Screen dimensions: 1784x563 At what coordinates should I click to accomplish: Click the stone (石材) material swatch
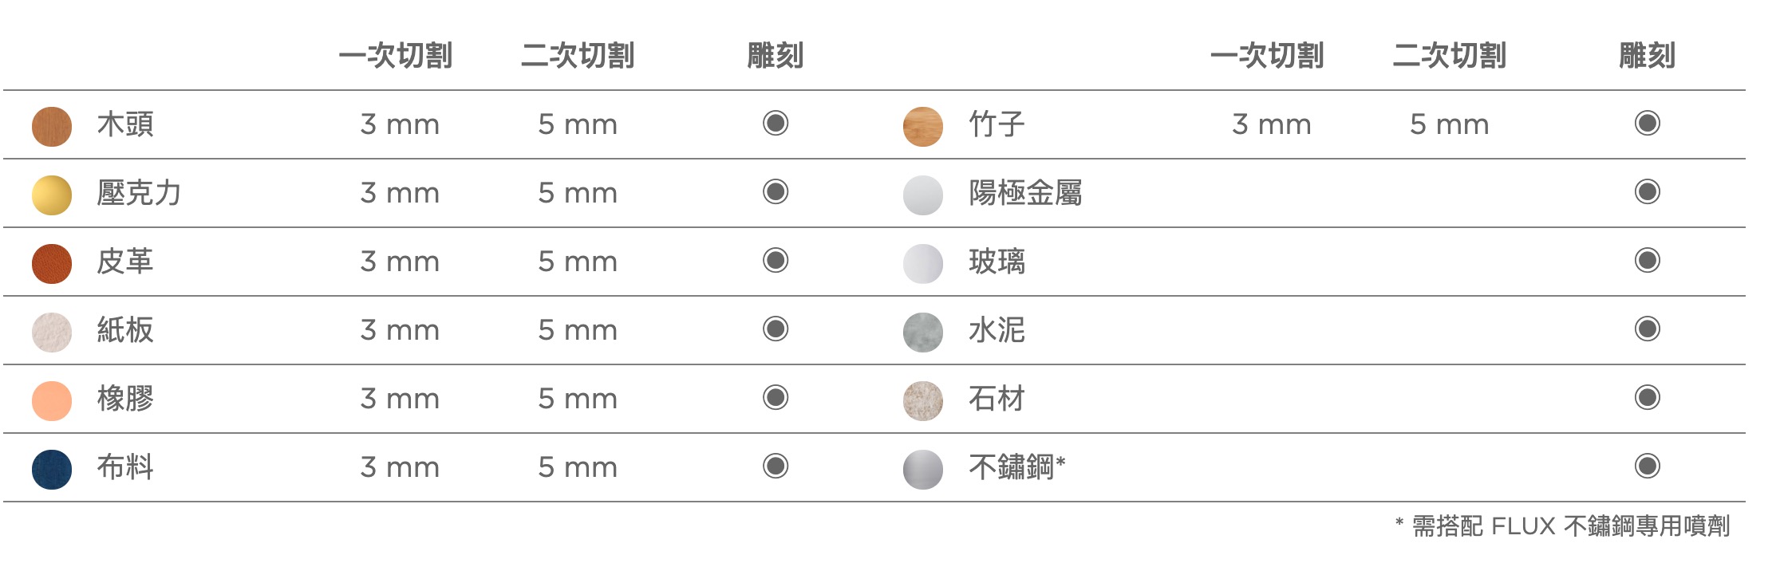[x=923, y=400]
